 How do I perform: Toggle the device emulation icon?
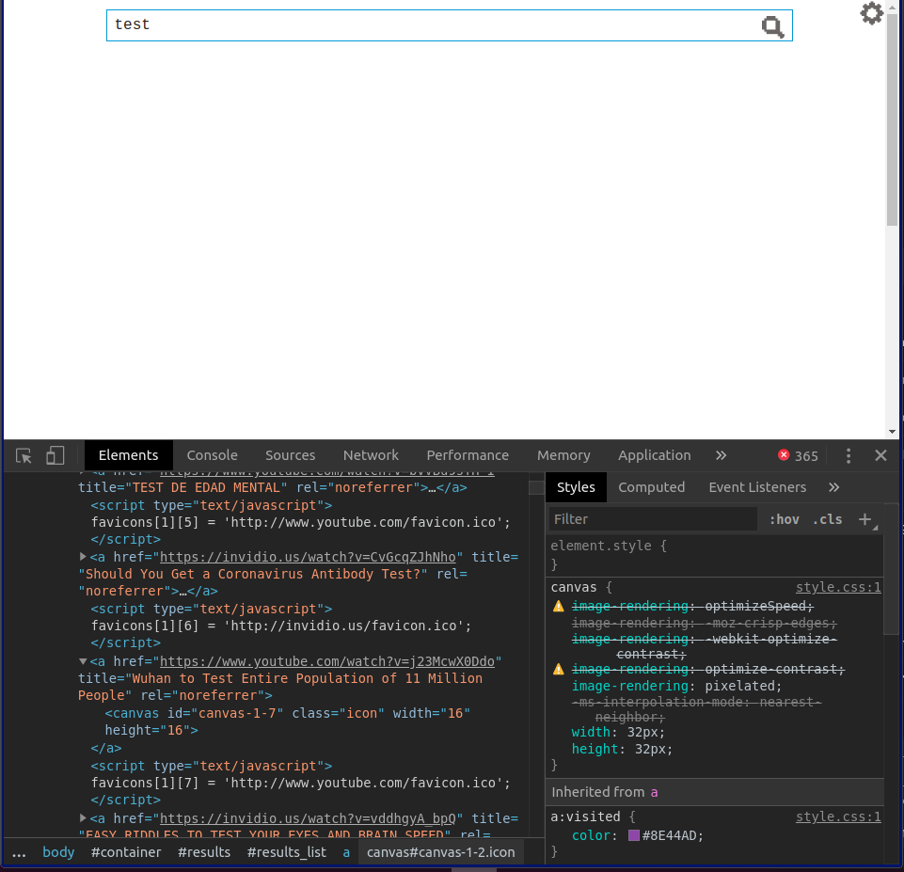[55, 455]
